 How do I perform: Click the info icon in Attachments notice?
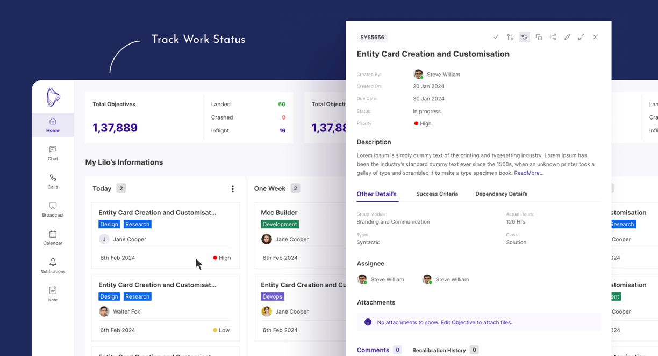coord(368,322)
